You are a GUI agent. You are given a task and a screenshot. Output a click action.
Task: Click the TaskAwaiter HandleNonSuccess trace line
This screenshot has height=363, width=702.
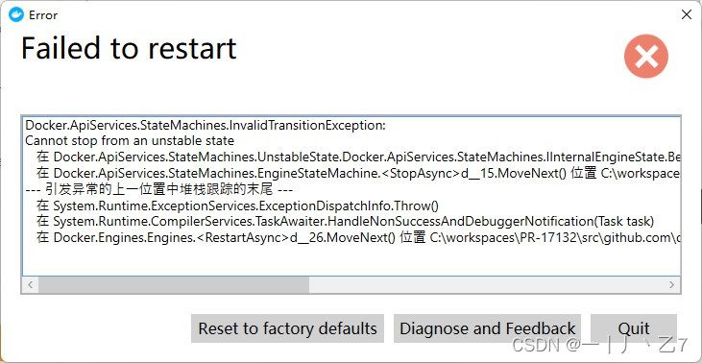pyautogui.click(x=345, y=222)
